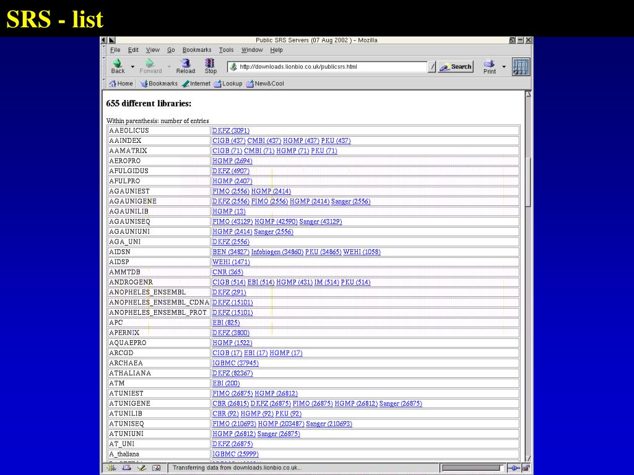This screenshot has height=475, width=634.
Task: Open the File menu
Action: [x=115, y=49]
